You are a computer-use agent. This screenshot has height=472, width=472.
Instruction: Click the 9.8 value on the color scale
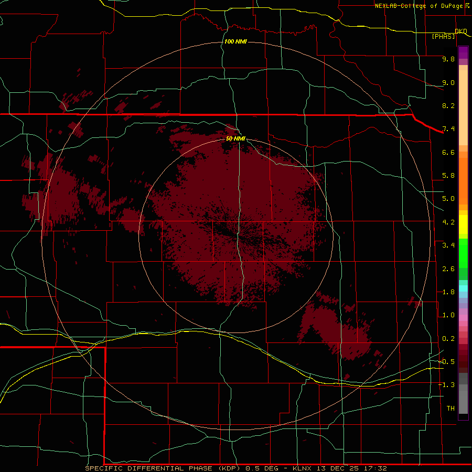448,59
